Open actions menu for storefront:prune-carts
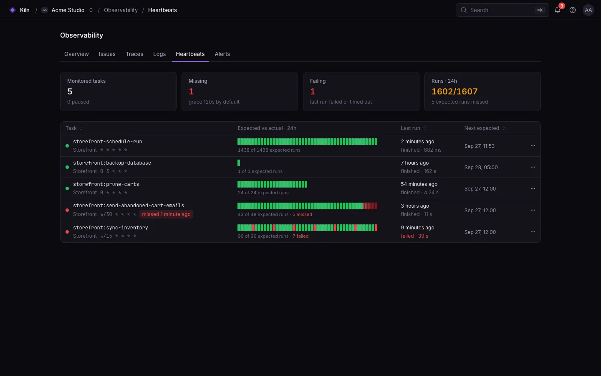Image resolution: width=601 pixels, height=376 pixels. click(x=533, y=188)
